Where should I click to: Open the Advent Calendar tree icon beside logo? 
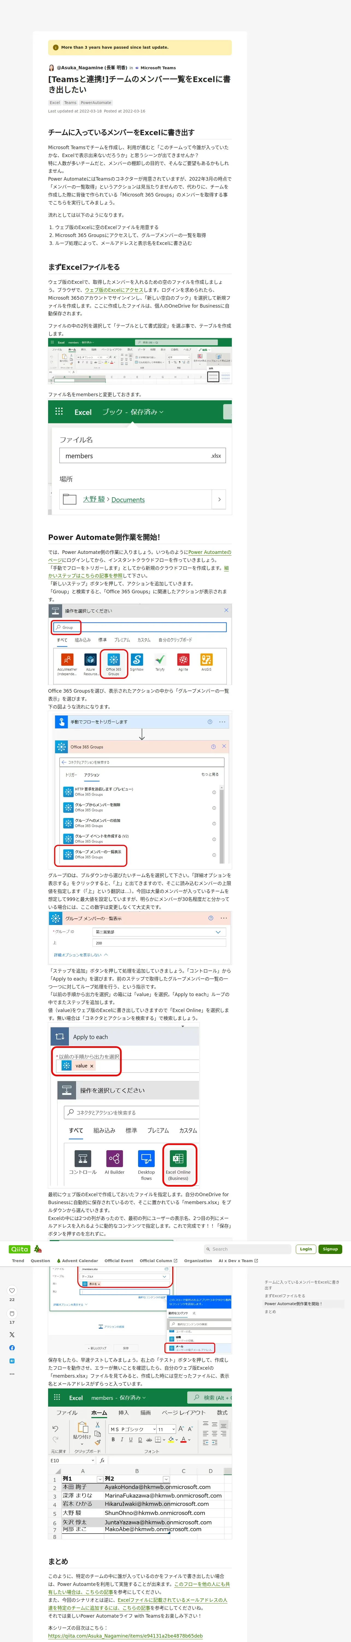point(37,1249)
